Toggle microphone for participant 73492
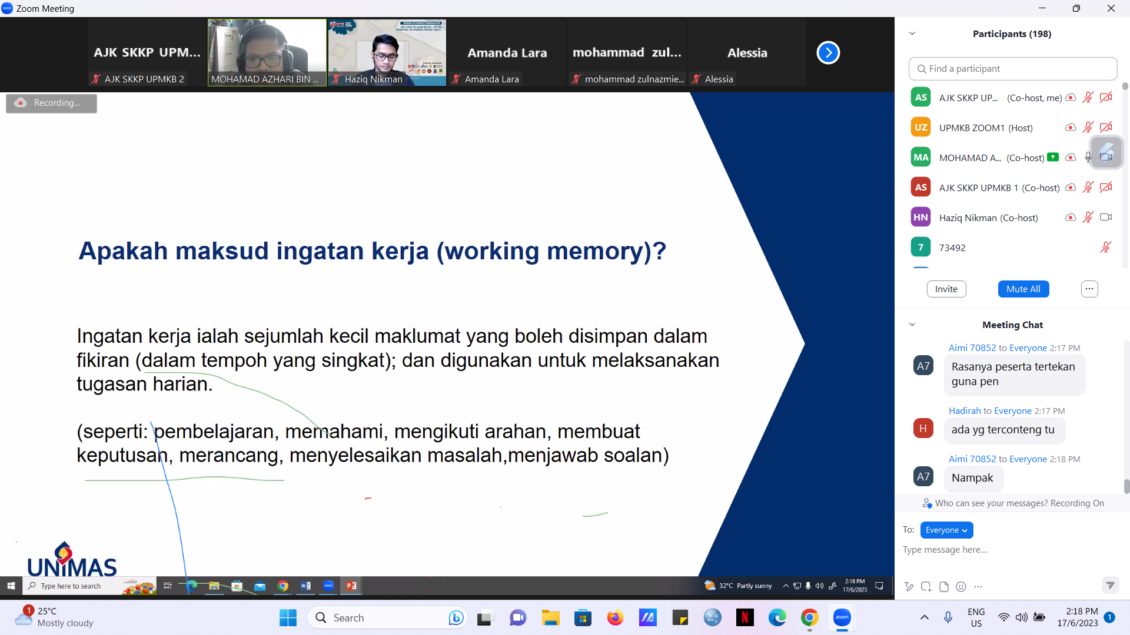The width and height of the screenshot is (1130, 635). [1106, 248]
